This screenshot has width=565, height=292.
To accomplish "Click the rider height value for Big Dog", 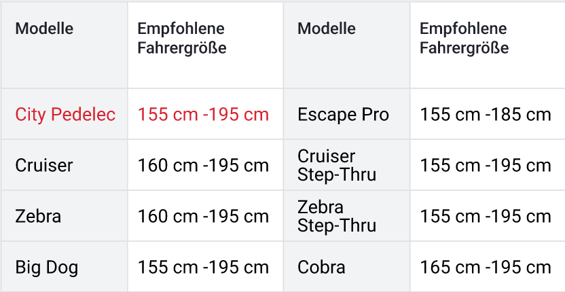I will (203, 267).
